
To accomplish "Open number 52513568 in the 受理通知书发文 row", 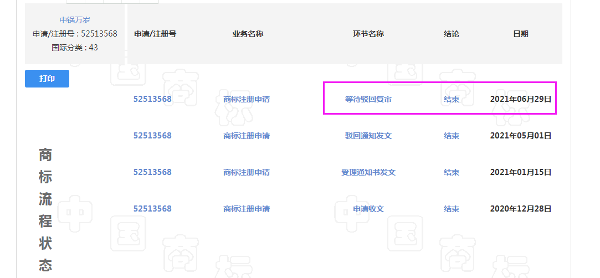I will (152, 172).
